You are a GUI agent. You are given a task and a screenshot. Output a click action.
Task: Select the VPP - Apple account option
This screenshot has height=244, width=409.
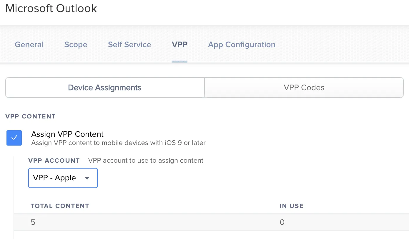[x=54, y=178]
